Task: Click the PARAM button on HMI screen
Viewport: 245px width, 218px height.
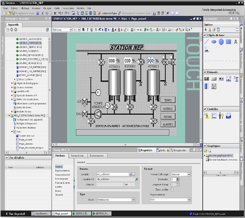Action: click(168, 117)
